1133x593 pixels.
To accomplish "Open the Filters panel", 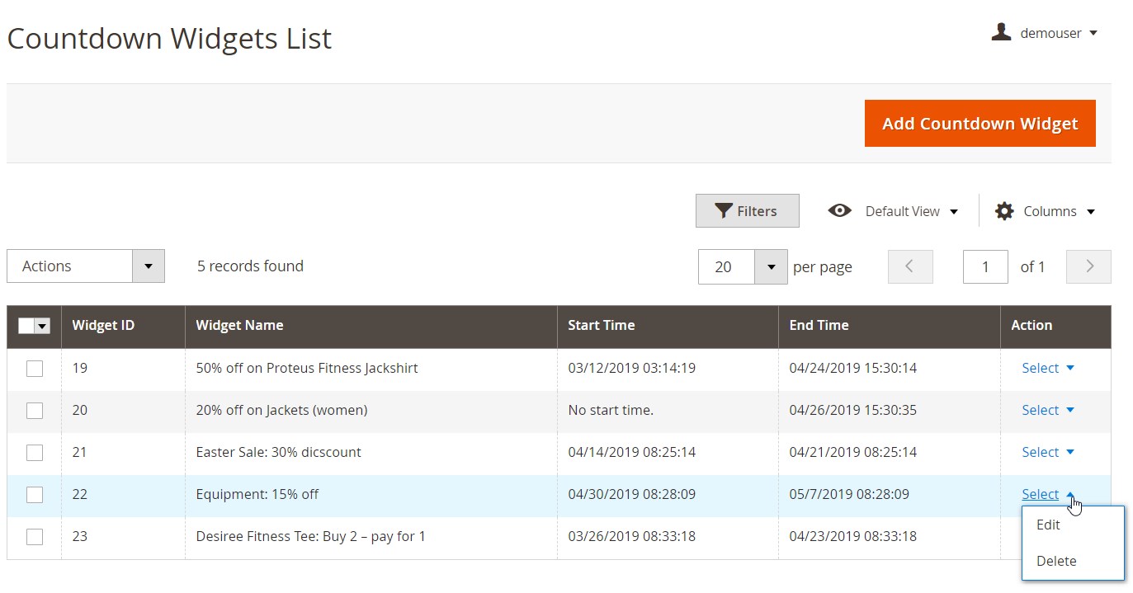I will (x=747, y=211).
